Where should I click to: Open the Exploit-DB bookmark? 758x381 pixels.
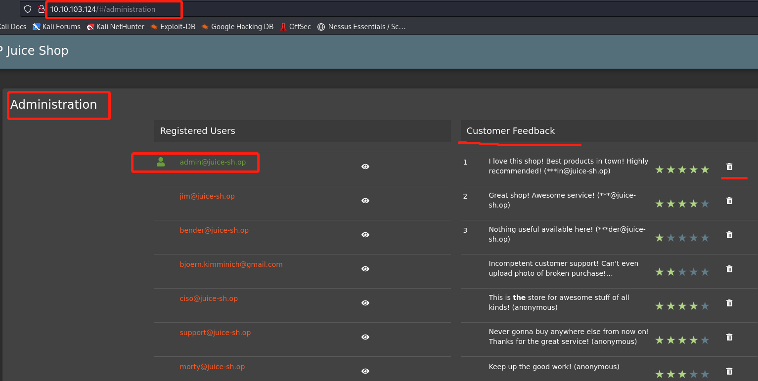coord(173,27)
